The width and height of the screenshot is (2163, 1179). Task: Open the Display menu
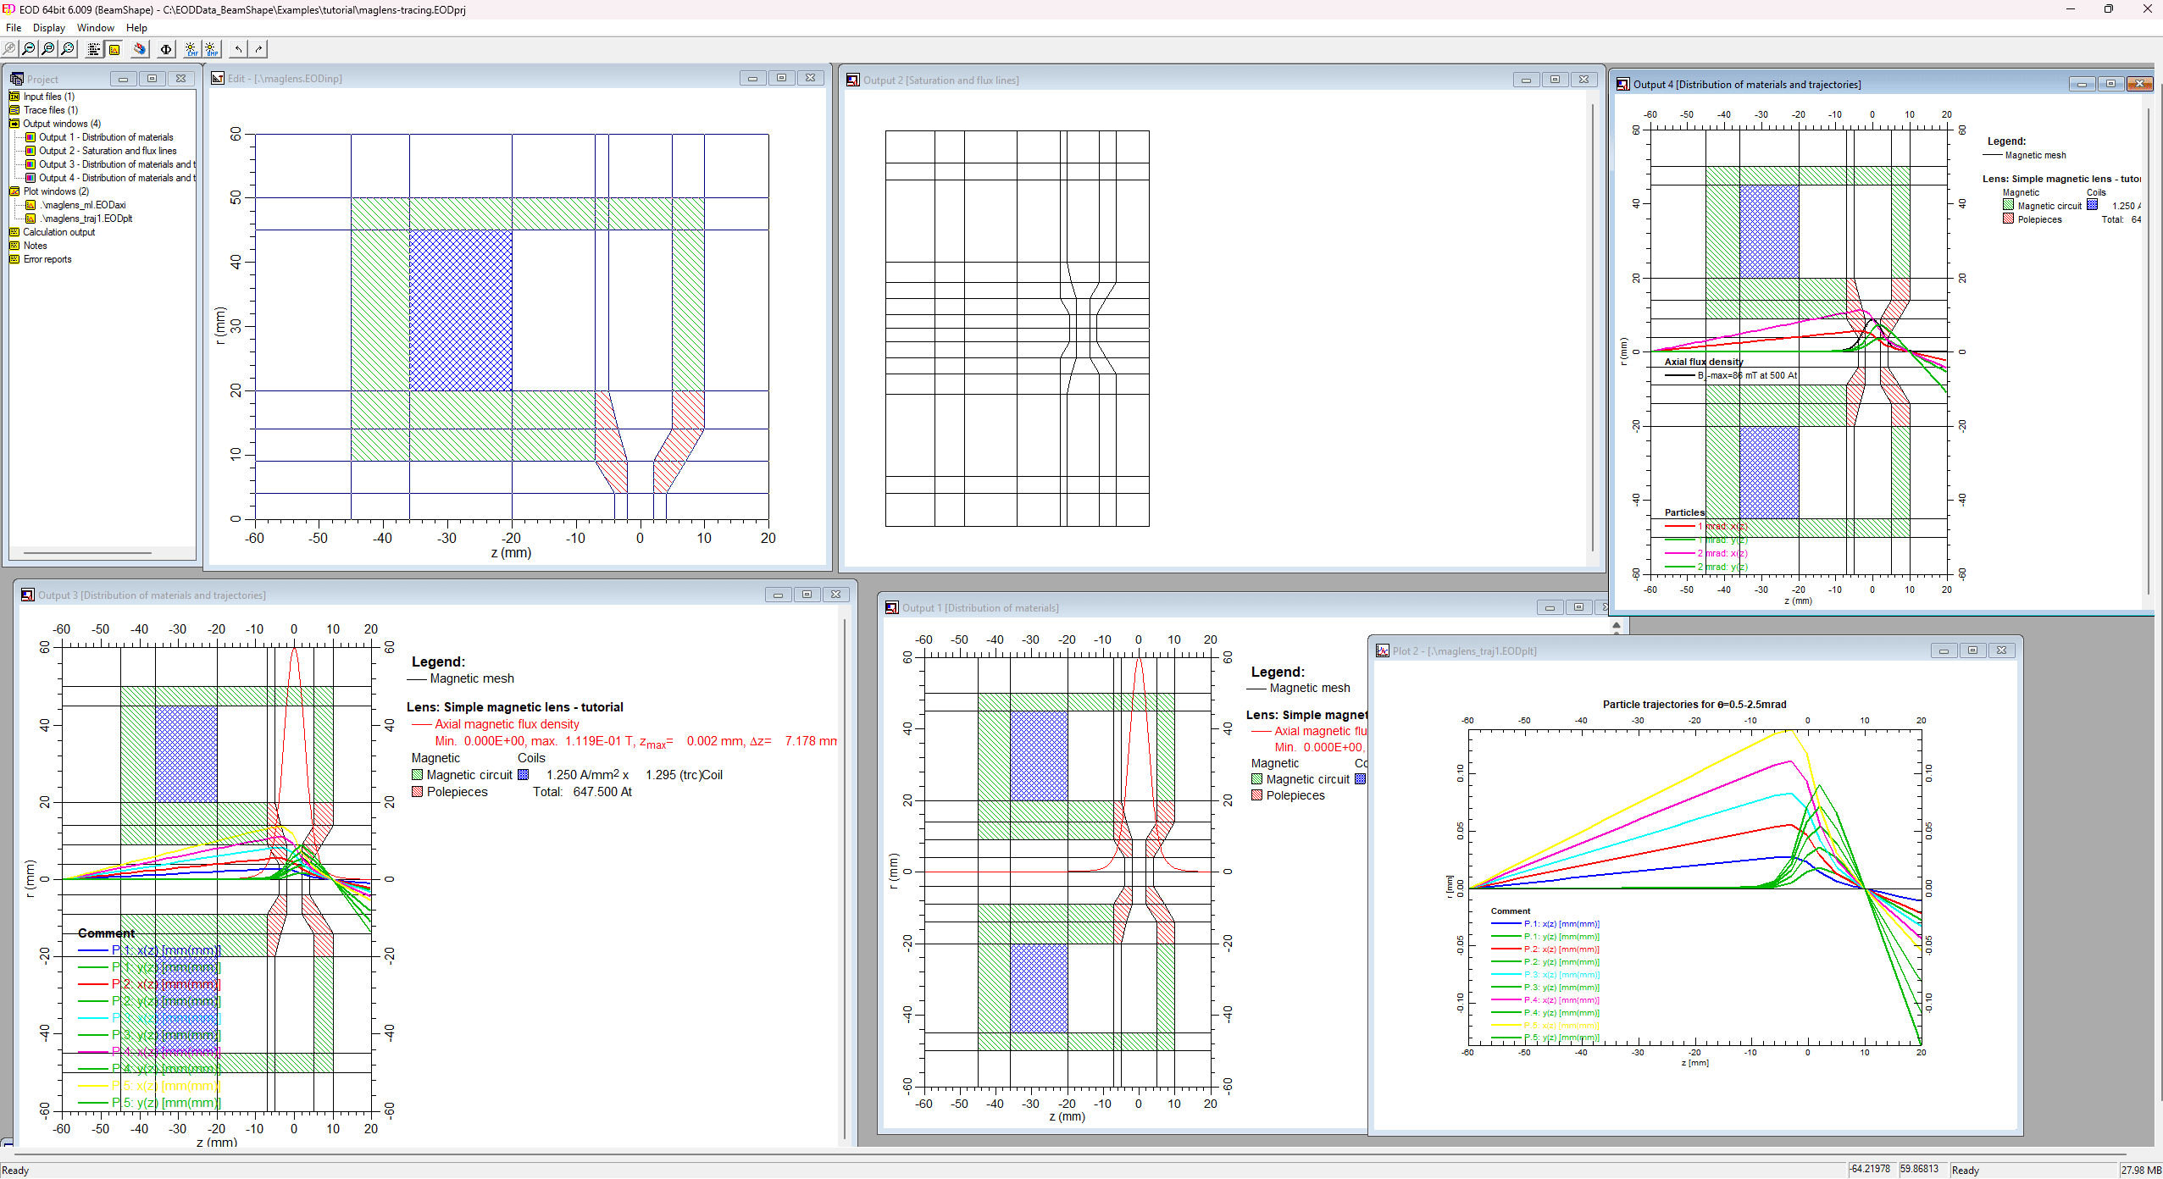point(48,28)
